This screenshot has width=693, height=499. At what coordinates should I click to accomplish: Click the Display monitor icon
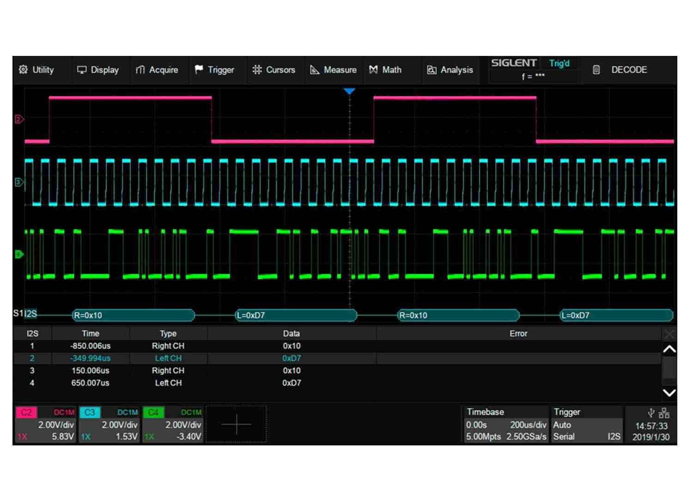click(x=82, y=70)
